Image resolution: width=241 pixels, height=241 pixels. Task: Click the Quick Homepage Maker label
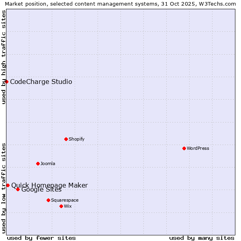49,185
